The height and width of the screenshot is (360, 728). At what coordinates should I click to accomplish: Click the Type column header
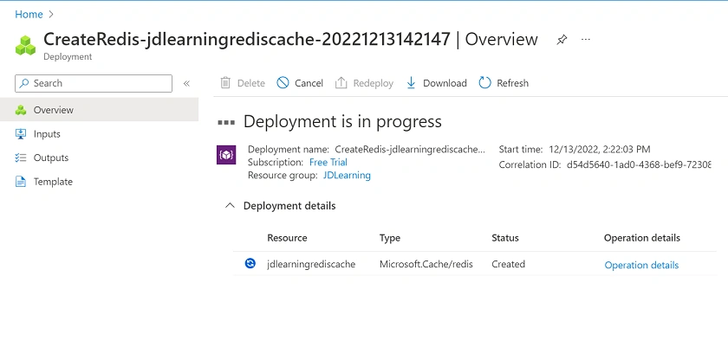(x=389, y=238)
